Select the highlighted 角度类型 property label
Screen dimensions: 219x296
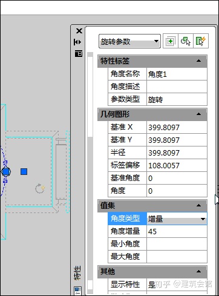[127, 219]
